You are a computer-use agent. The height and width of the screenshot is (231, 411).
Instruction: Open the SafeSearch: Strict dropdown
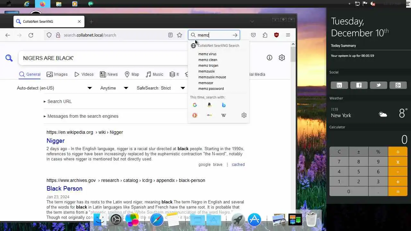pos(161,88)
